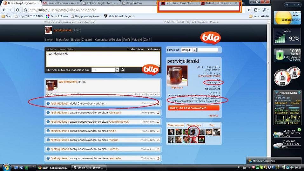304x171 pixels.
Task: Open the bliplog »» link under avatar
Action: [x=177, y=88]
